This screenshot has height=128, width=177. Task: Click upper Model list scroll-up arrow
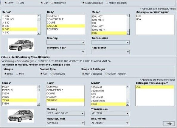pyautogui.click(x=128, y=16)
